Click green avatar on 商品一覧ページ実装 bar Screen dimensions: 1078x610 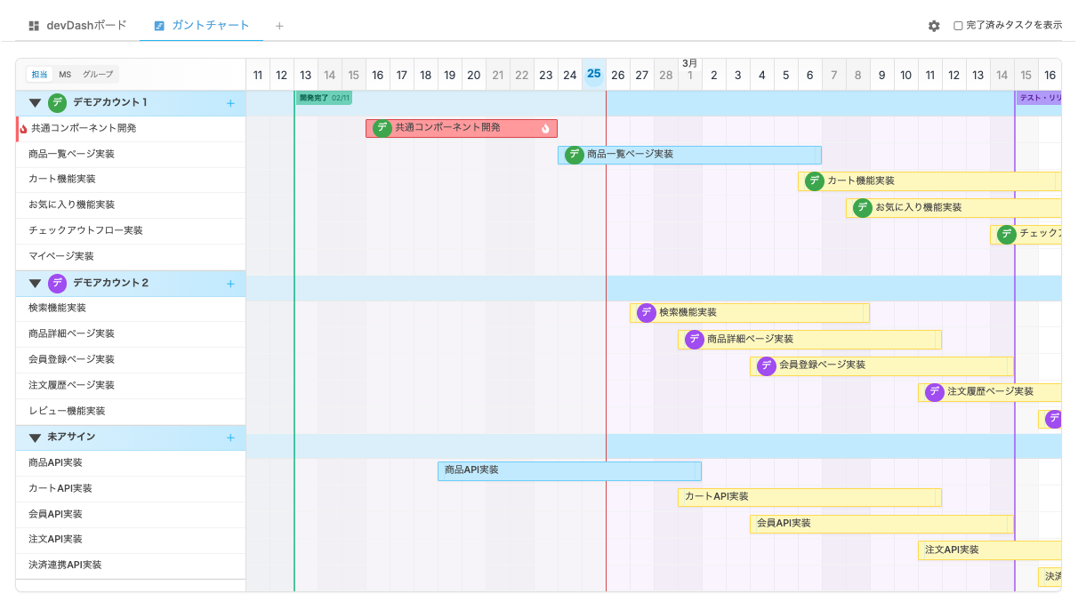[x=575, y=155]
